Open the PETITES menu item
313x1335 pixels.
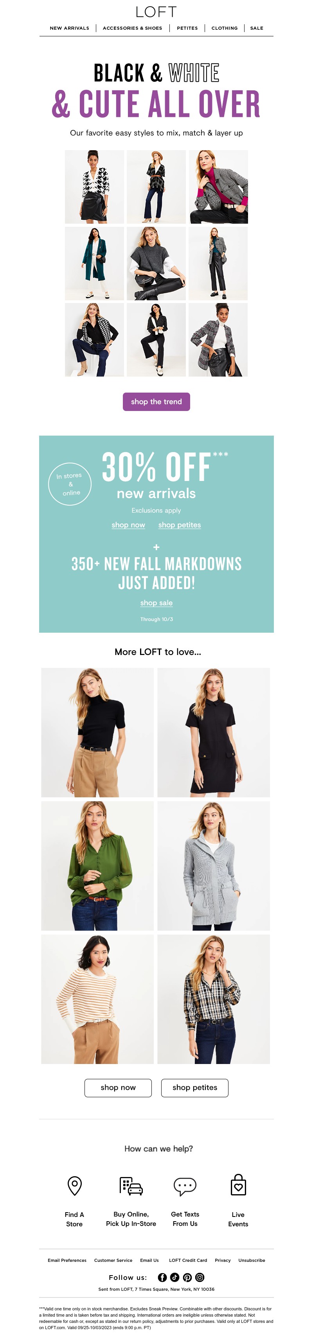tap(187, 28)
